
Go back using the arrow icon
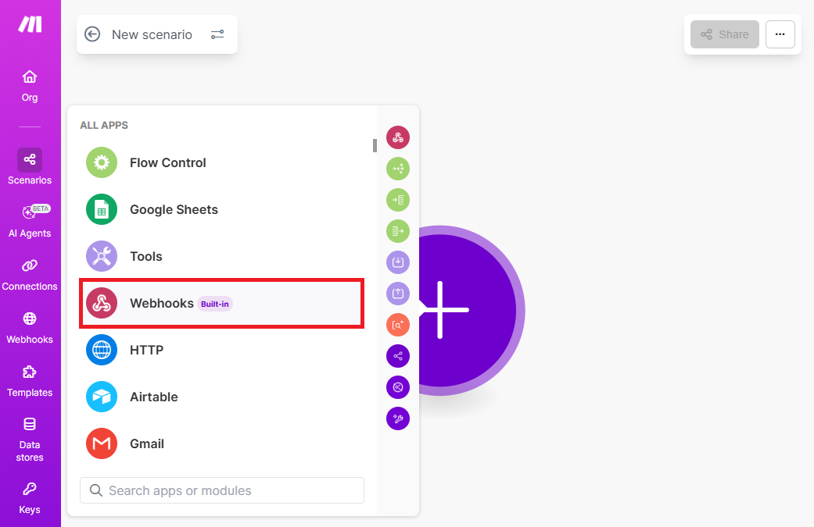[x=92, y=34]
